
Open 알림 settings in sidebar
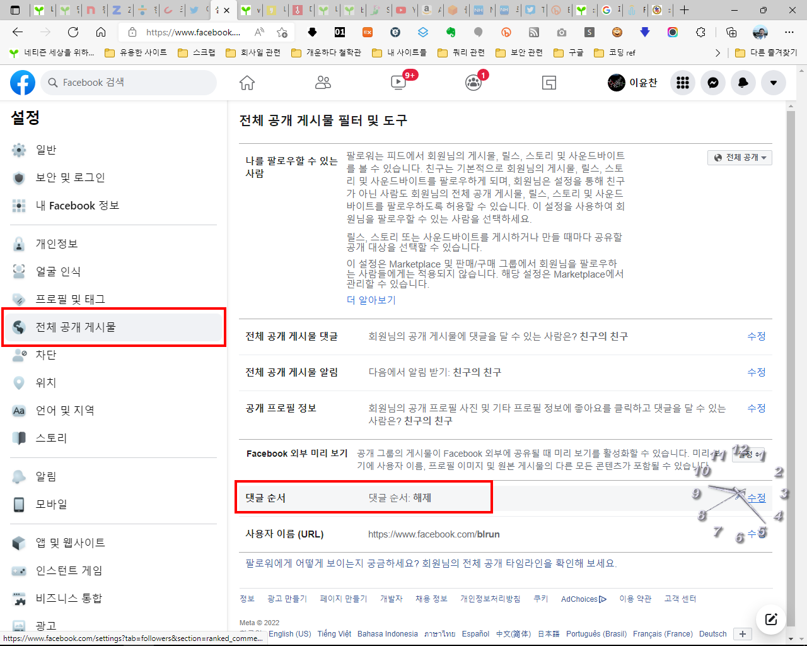113,476
